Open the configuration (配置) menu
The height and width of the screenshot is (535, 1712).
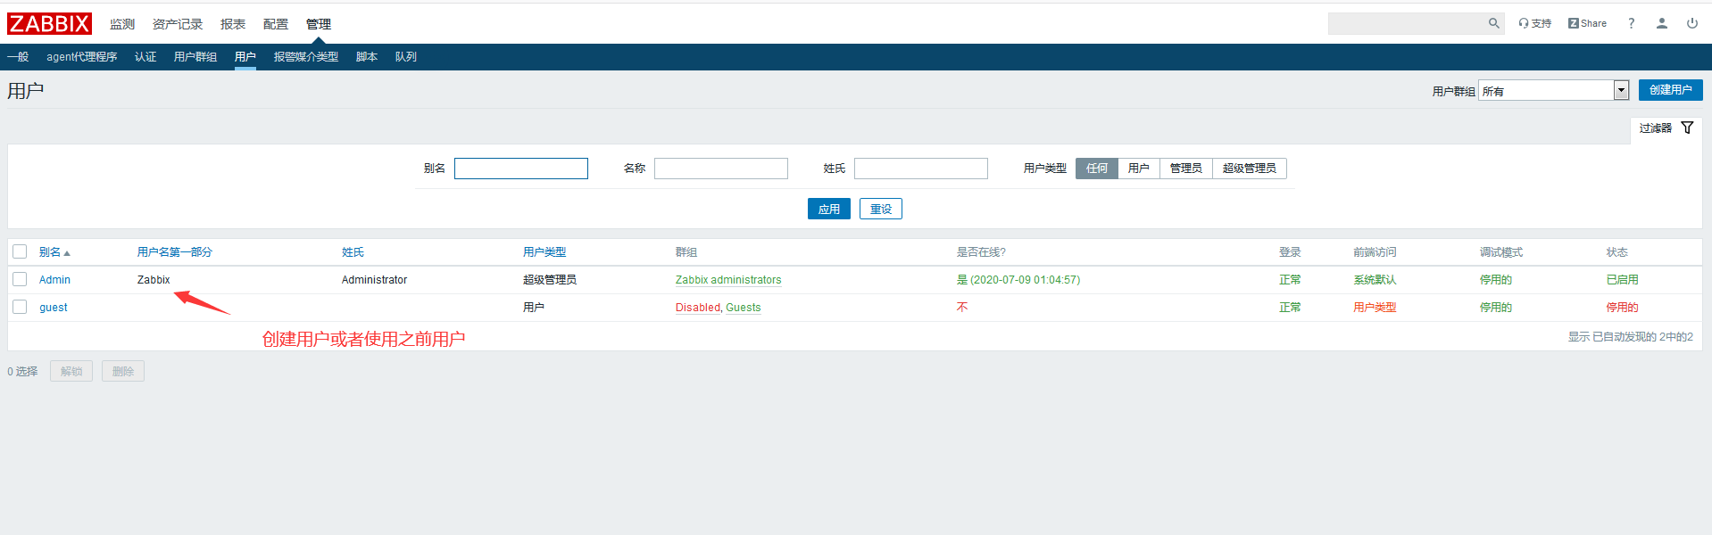point(276,24)
